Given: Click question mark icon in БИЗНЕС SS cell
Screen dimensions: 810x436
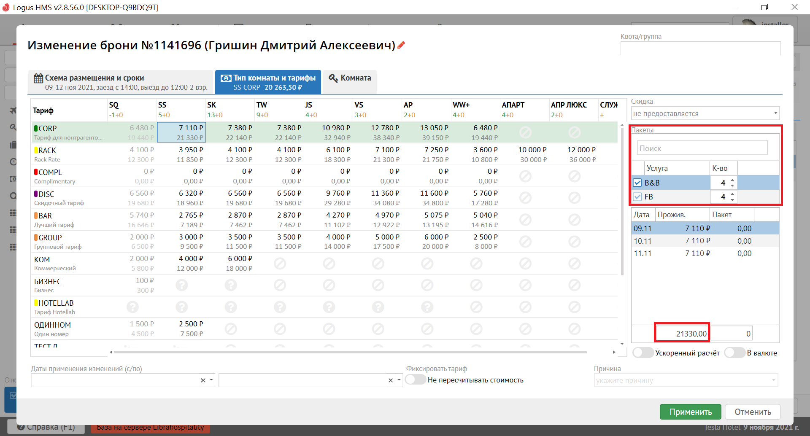Looking at the screenshot, I should (x=182, y=285).
